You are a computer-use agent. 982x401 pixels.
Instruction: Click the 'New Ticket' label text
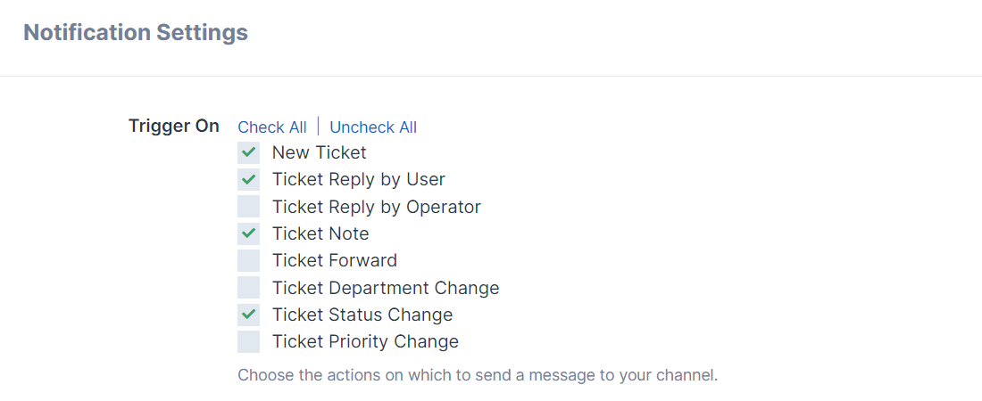coord(319,152)
